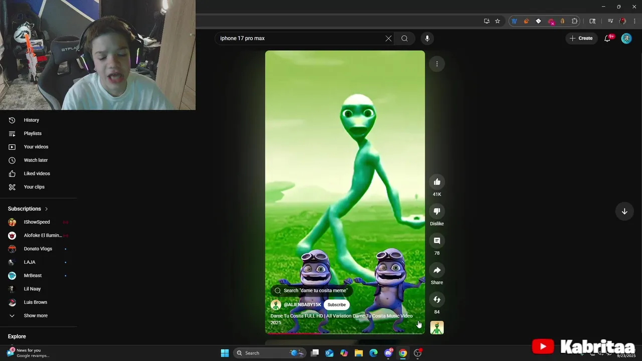Open the three-dot menu beside the Short
Screen dimensions: 642x361
pos(437,64)
